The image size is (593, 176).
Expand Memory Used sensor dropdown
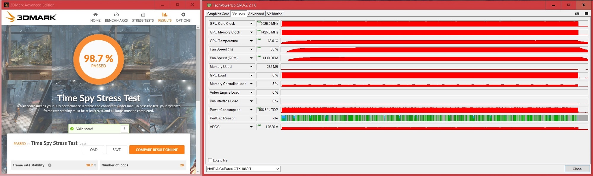pyautogui.click(x=251, y=67)
